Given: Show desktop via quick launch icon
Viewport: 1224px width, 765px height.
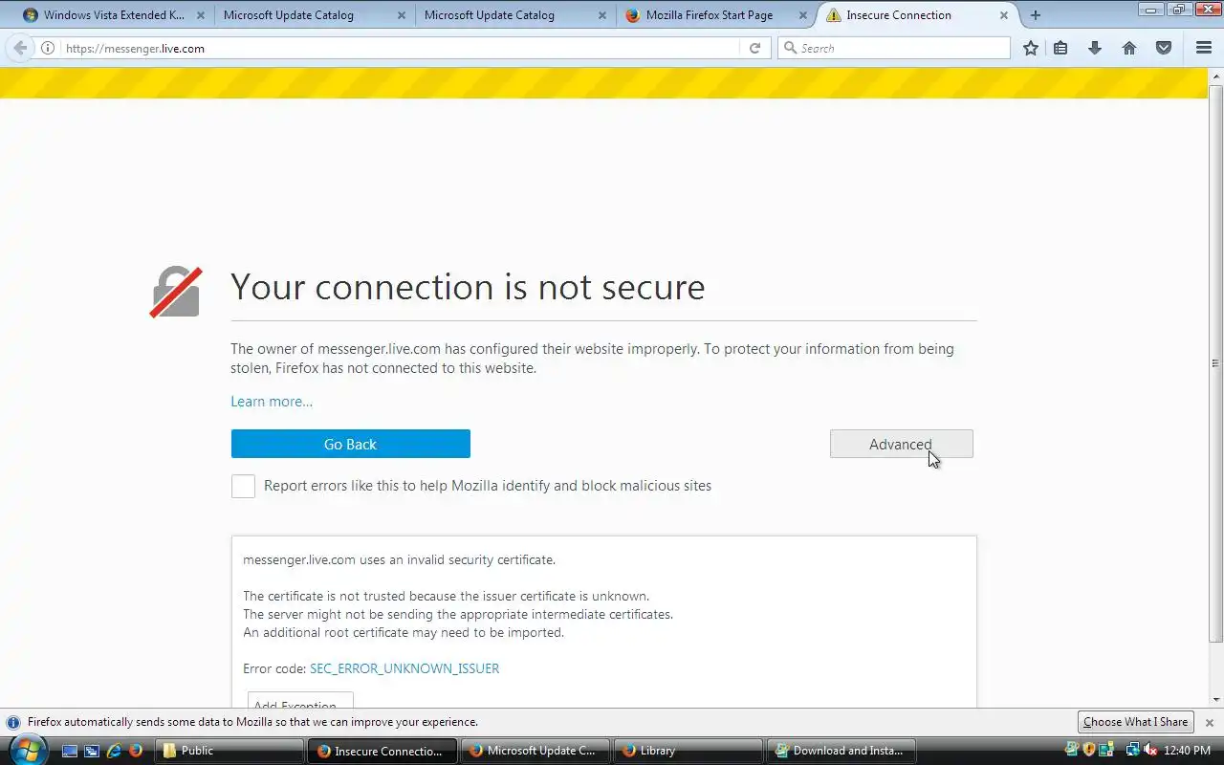Looking at the screenshot, I should tap(70, 751).
